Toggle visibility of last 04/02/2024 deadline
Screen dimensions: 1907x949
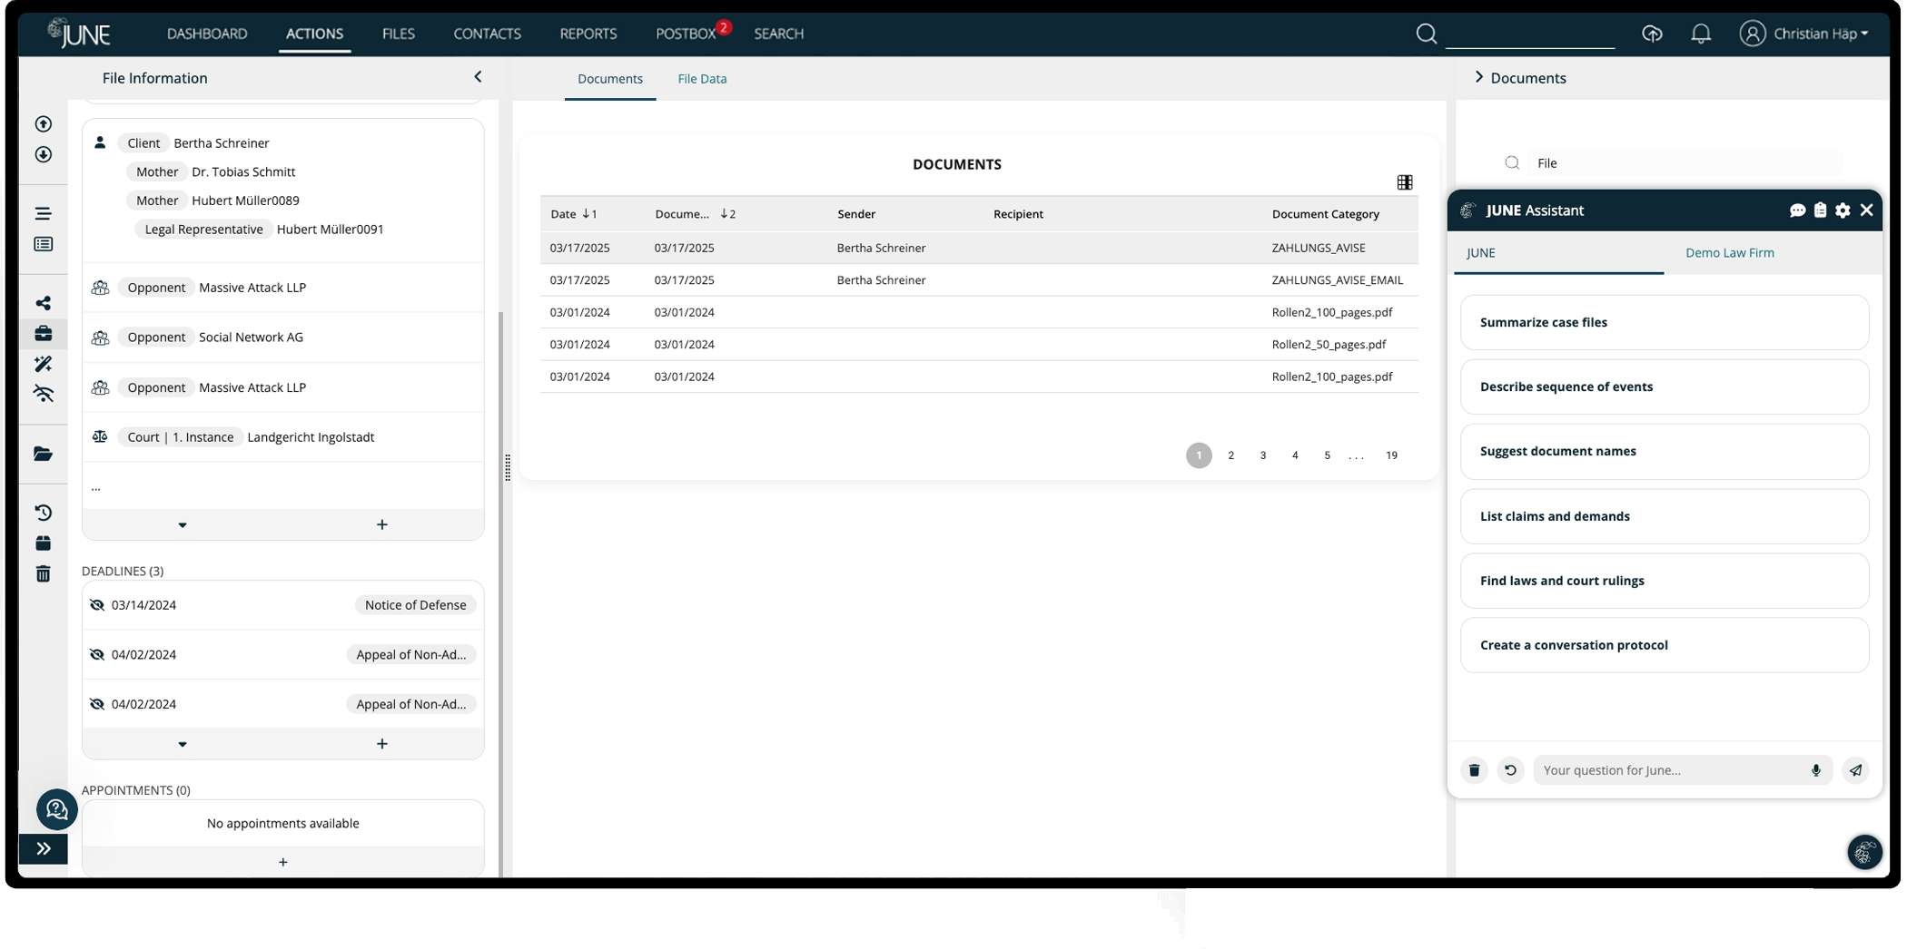tap(97, 704)
